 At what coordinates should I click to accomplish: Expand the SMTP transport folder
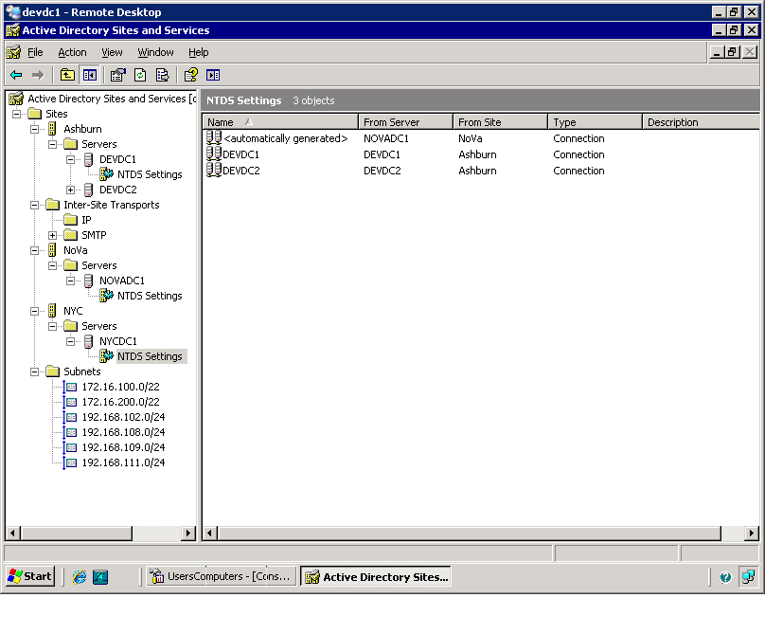(53, 235)
